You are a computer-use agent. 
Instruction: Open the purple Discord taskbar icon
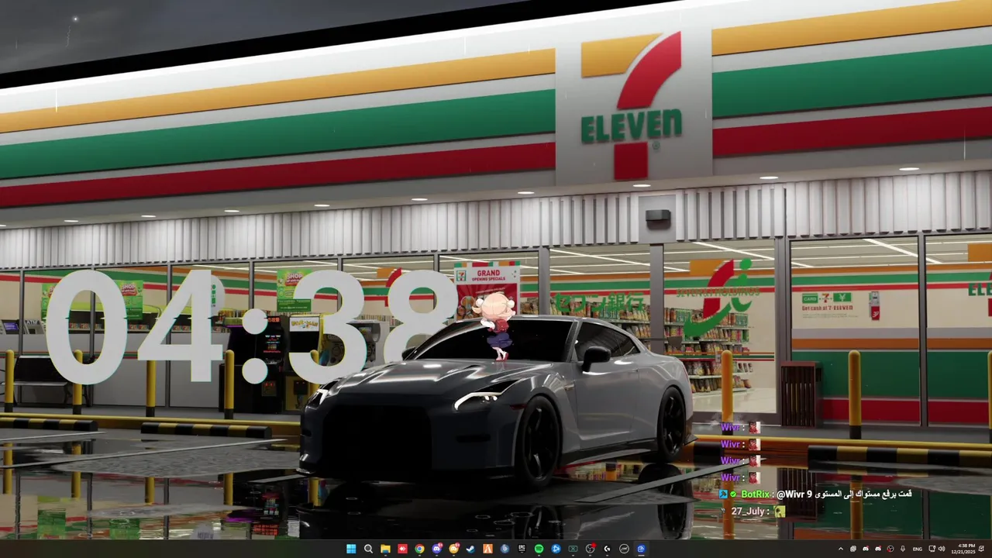(436, 549)
